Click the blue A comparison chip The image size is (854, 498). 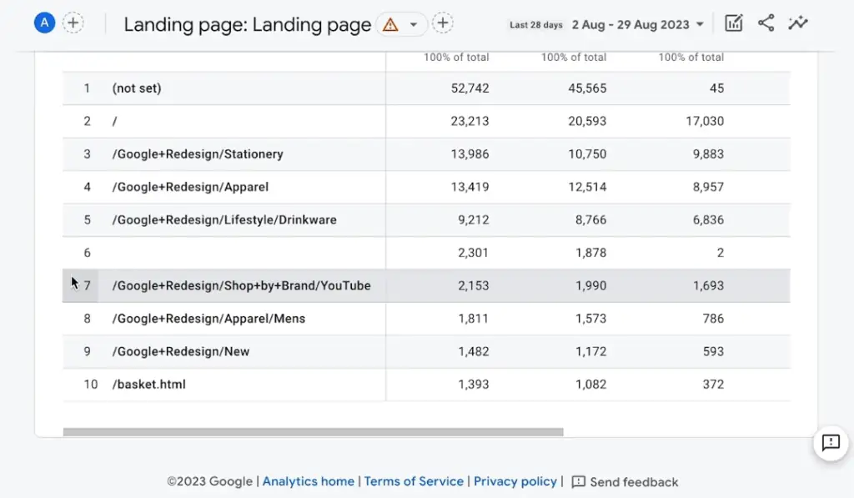click(x=44, y=23)
